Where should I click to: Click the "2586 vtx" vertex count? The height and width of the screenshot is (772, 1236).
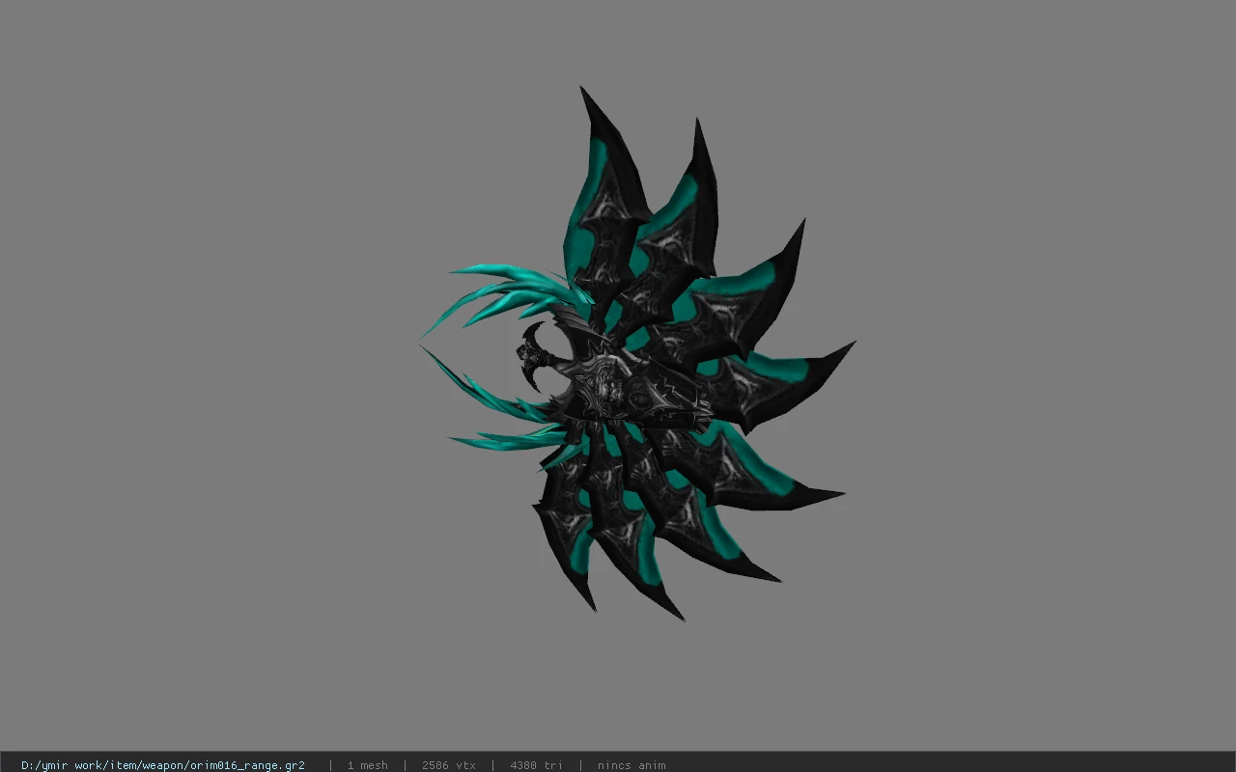click(x=449, y=765)
